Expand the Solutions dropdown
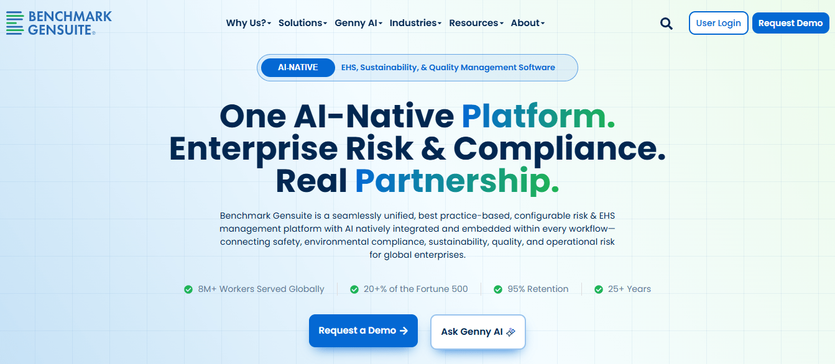 (303, 23)
